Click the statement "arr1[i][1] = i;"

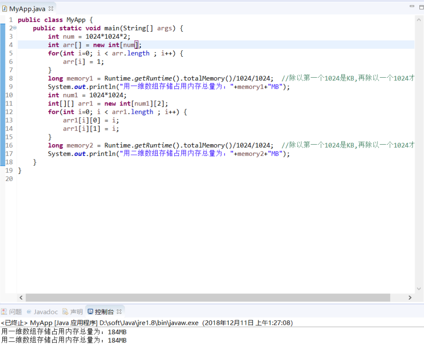pyautogui.click(x=91, y=129)
